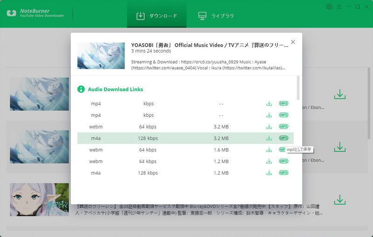
Task: Click the dialog's vertical scrollbar
Action: [x=298, y=88]
